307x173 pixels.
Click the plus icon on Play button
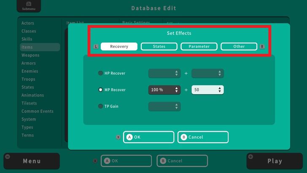(251, 157)
